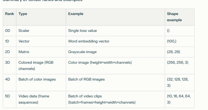Click the "Rank" column header
This screenshot has width=208, height=110.
(x=10, y=14)
